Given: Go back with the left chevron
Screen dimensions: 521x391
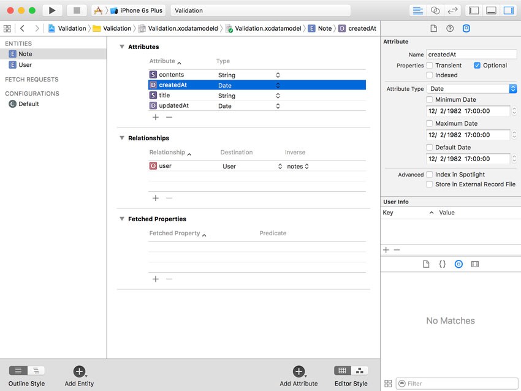Looking at the screenshot, I should [x=22, y=29].
